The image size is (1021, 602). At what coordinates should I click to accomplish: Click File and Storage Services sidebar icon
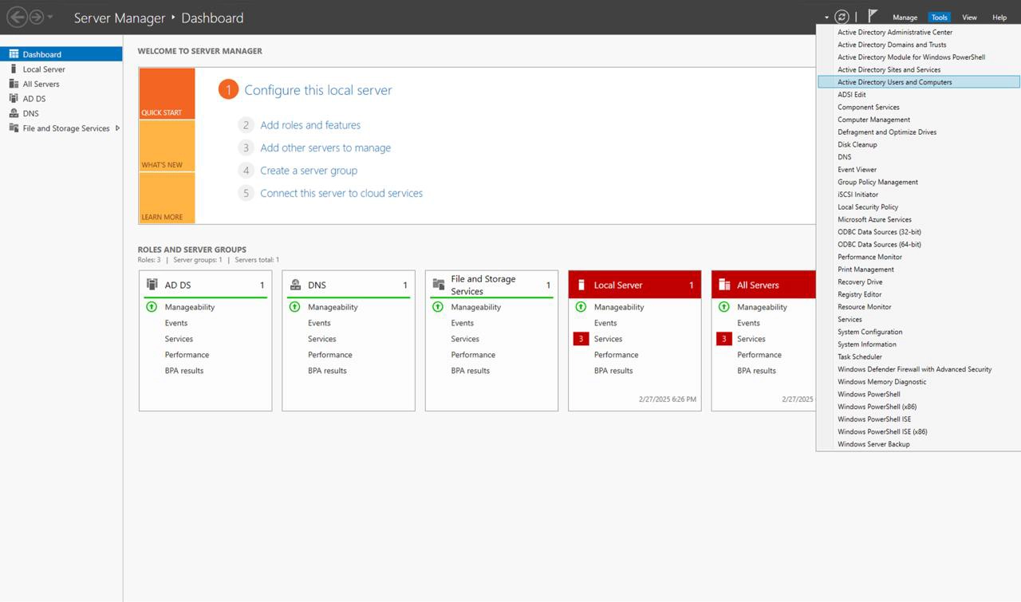14,128
